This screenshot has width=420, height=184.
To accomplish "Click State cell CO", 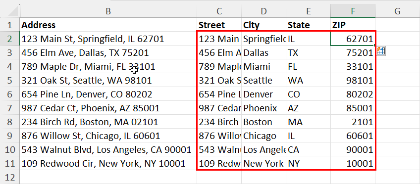I will [308, 94].
